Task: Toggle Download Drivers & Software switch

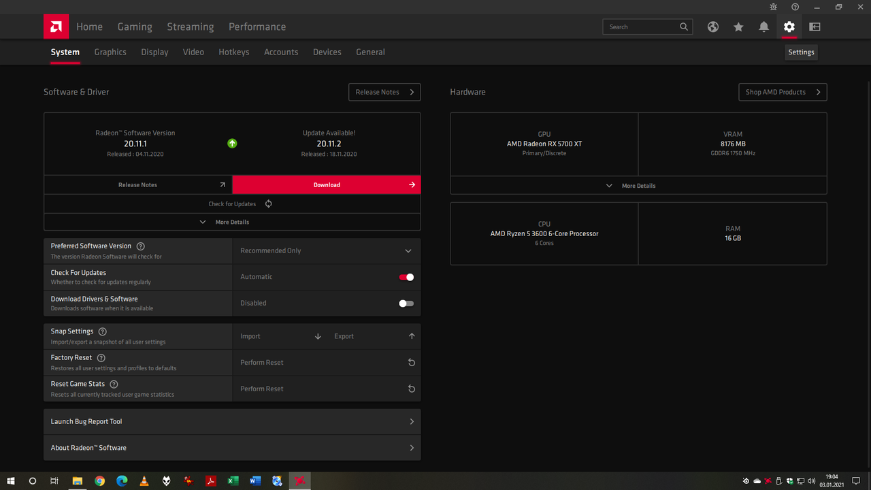Action: [406, 304]
